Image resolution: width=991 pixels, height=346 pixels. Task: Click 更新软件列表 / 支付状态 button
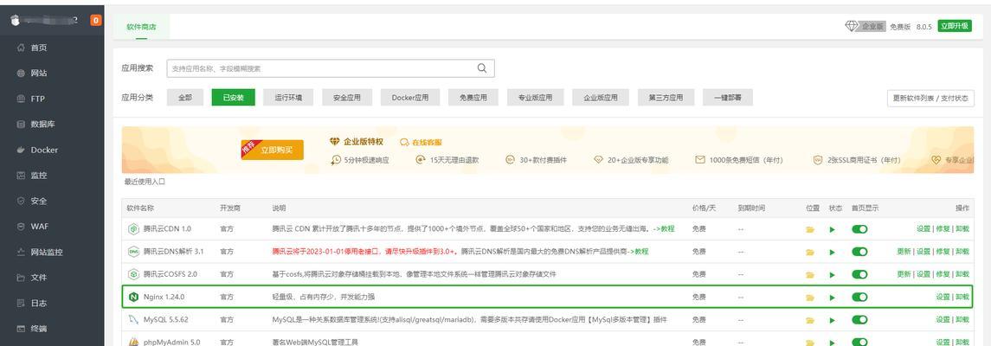click(930, 99)
